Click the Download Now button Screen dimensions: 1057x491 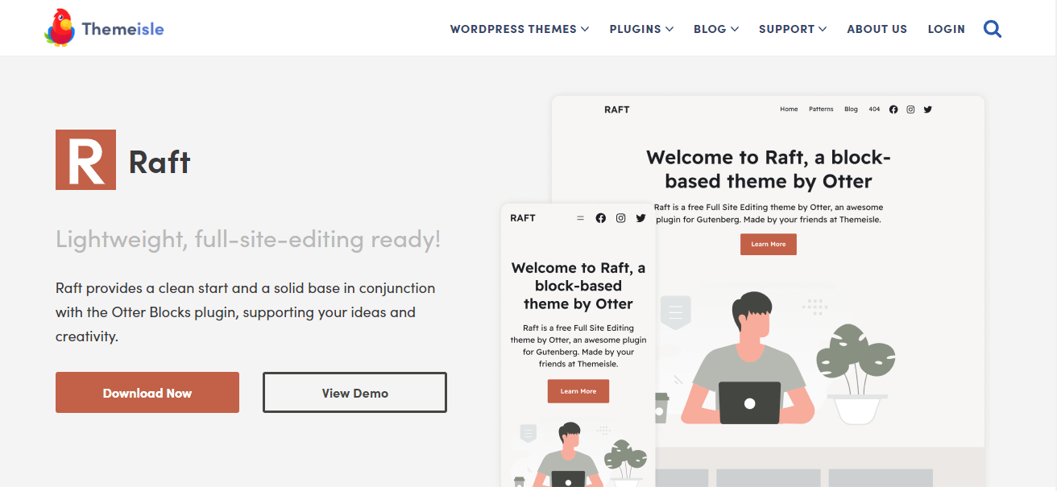click(147, 392)
